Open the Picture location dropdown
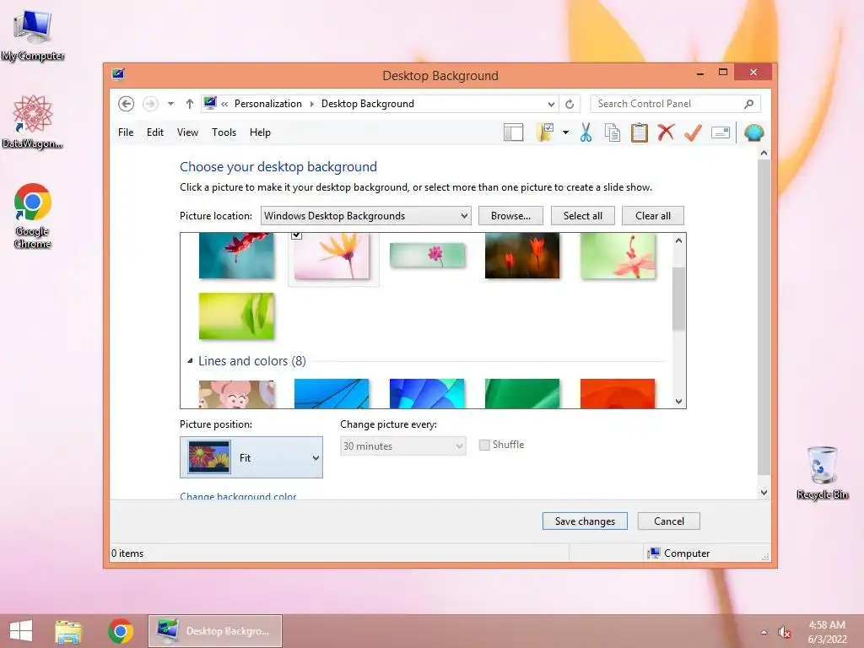 (x=366, y=216)
